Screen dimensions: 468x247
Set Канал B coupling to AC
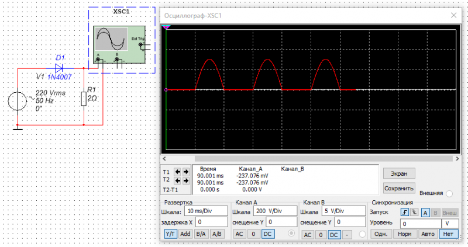click(x=308, y=235)
